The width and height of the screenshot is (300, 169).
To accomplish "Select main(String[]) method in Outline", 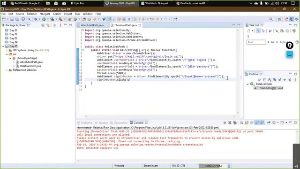I will pyautogui.click(x=269, y=88).
